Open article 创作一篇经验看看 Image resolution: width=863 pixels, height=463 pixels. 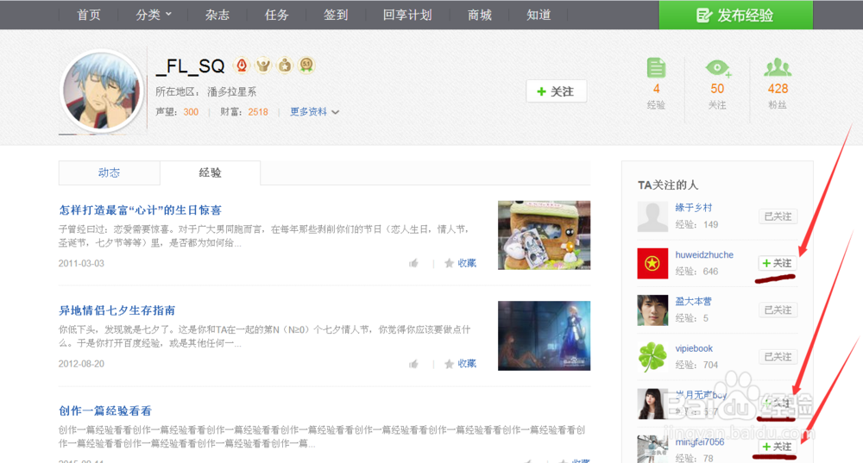tap(105, 411)
